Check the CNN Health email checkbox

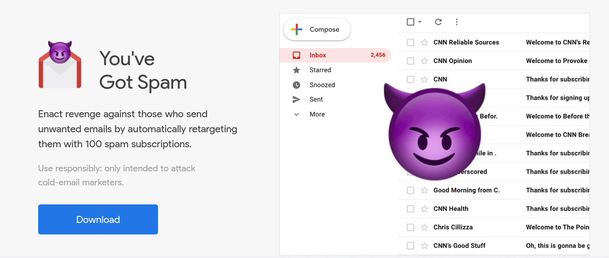pyautogui.click(x=410, y=209)
